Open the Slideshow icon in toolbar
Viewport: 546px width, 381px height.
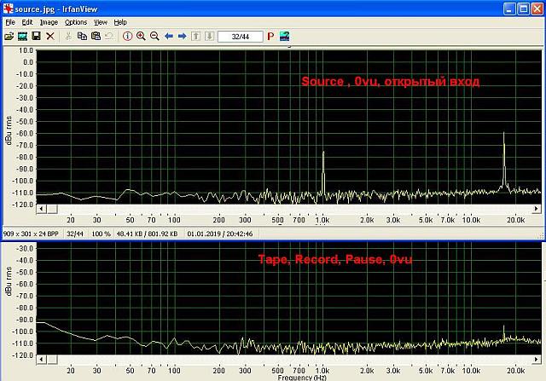(x=22, y=37)
